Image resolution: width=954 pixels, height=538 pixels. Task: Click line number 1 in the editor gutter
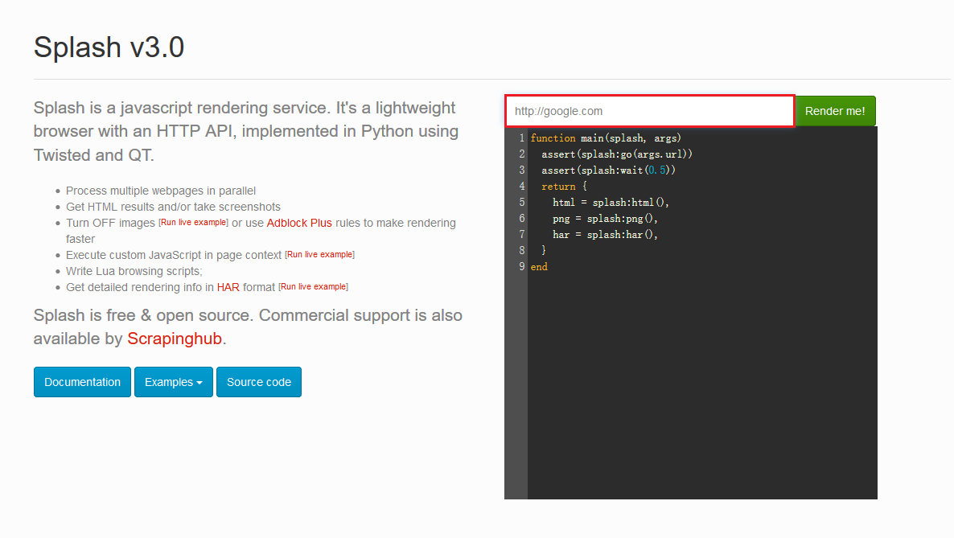tap(521, 138)
